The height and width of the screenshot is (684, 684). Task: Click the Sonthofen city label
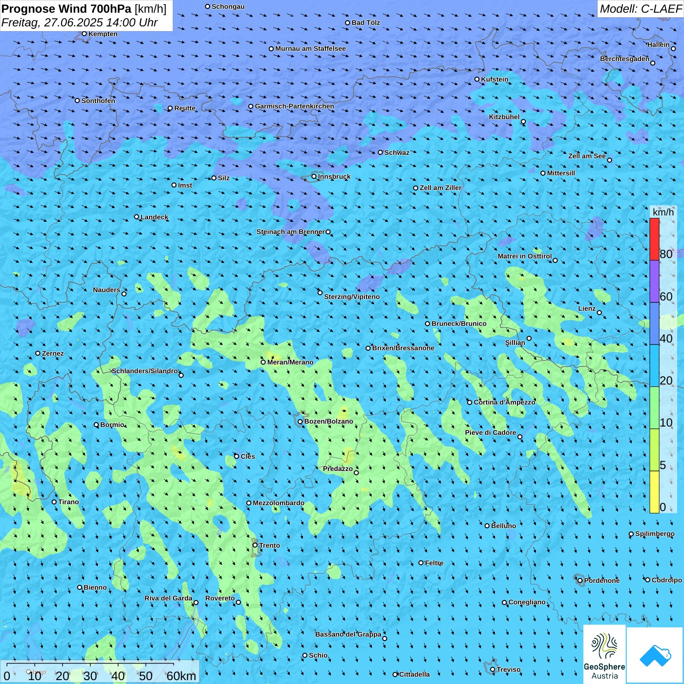pyautogui.click(x=98, y=101)
